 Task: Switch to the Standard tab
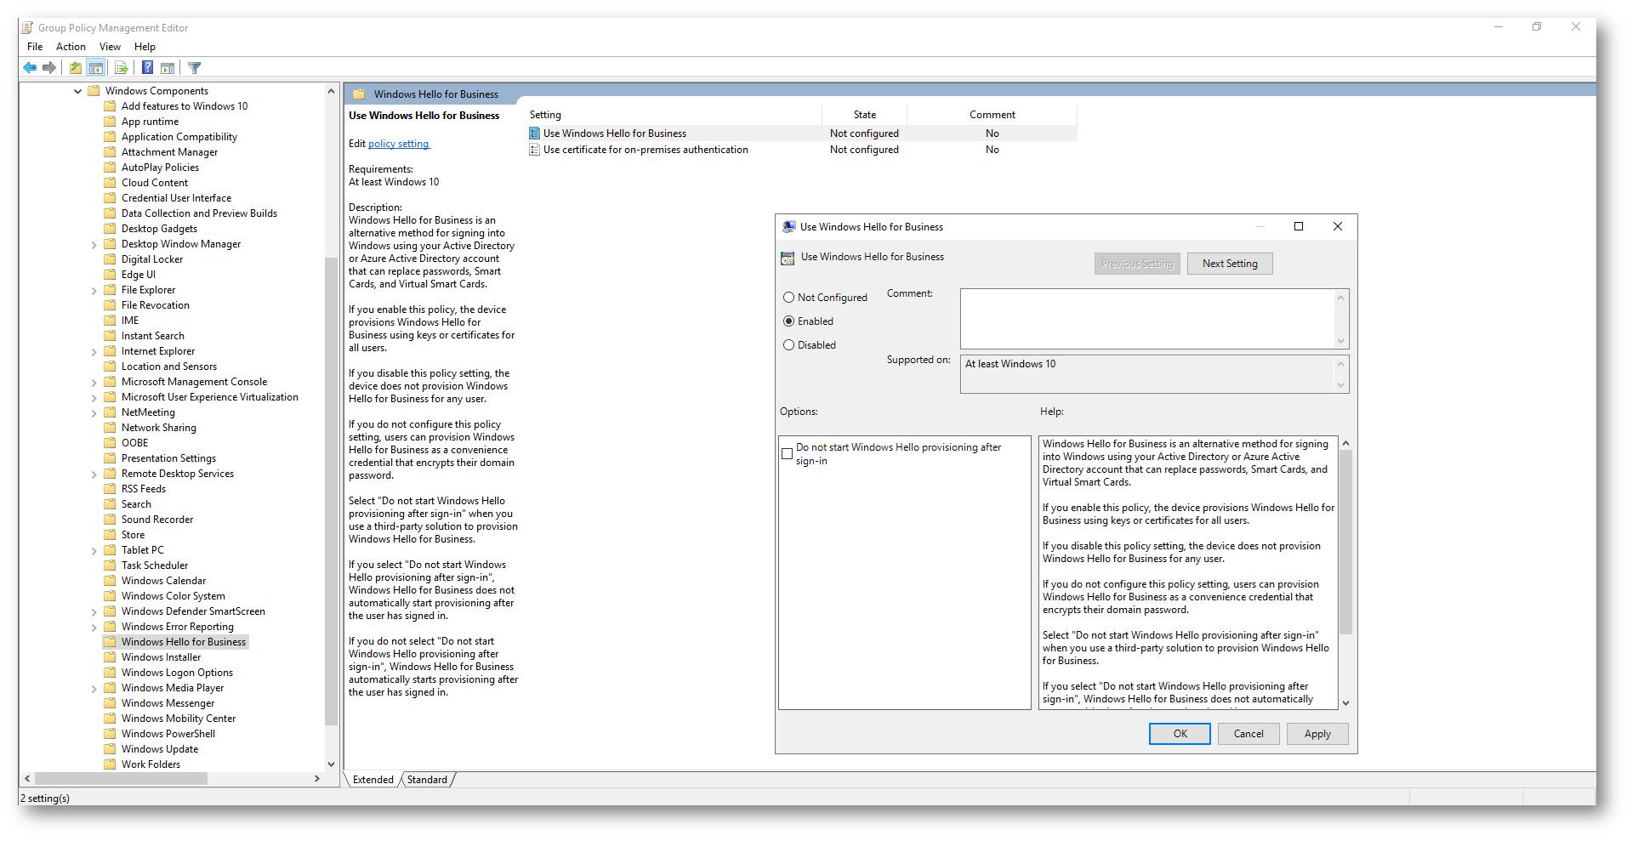[427, 780]
